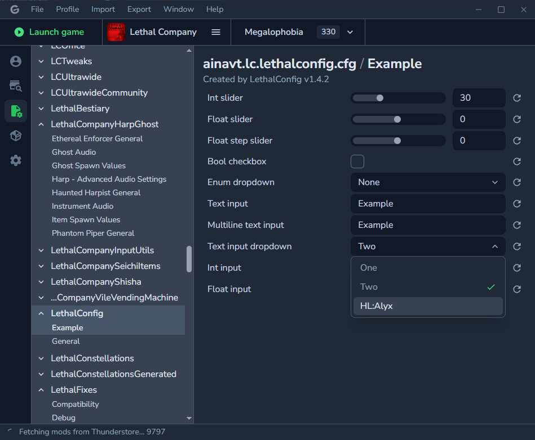Reset the Int slider value
The image size is (535, 440).
[x=517, y=98]
